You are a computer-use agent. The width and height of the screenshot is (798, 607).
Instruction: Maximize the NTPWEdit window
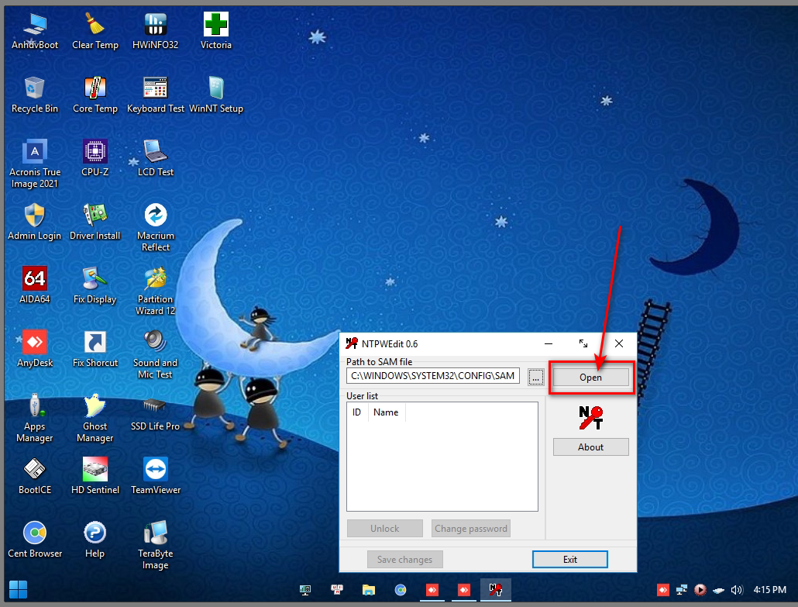583,343
